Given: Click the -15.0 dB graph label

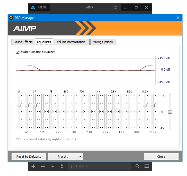Looking at the screenshot, I should 164,82.
